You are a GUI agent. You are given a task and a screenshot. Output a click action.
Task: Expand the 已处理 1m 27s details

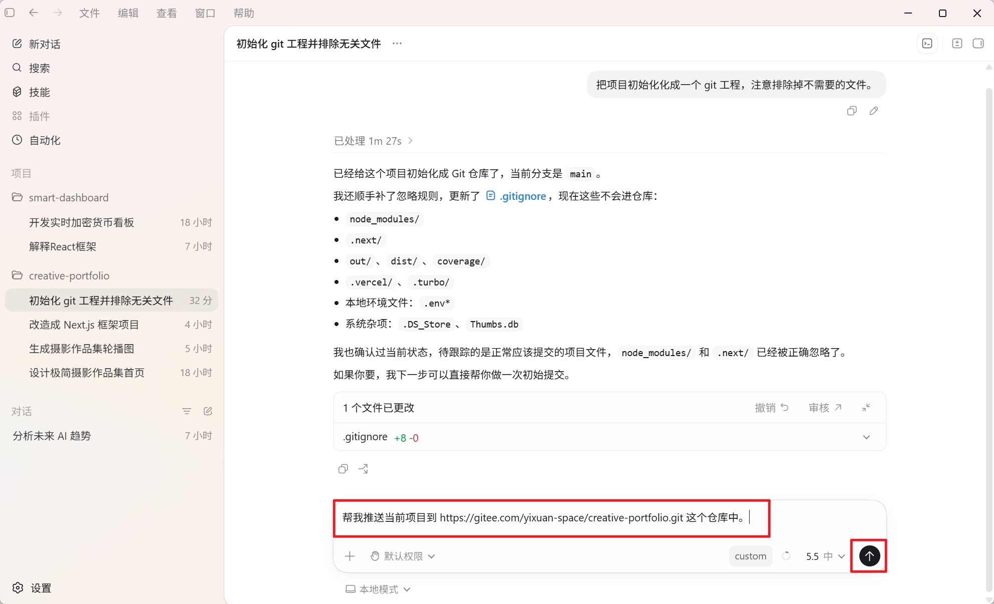[x=374, y=141]
